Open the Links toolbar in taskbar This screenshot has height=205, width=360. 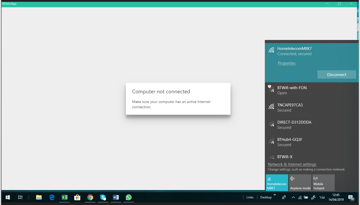pyautogui.click(x=250, y=197)
